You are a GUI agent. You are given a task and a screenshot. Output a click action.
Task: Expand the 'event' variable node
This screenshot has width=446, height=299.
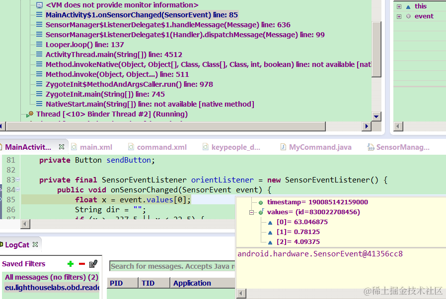pos(399,16)
